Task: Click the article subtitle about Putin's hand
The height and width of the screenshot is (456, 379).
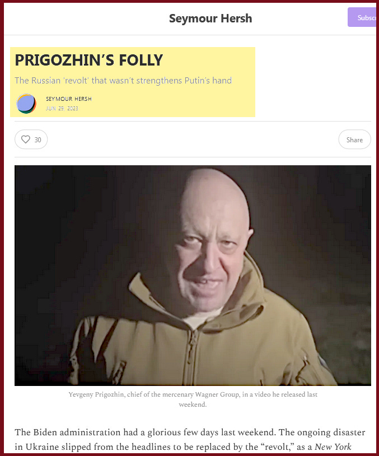Action: click(x=123, y=80)
